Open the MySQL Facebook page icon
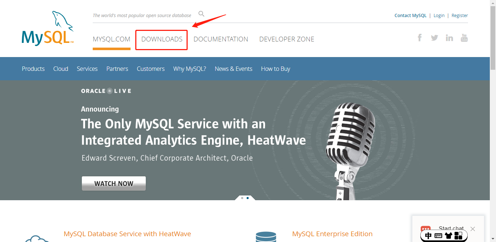The height and width of the screenshot is (242, 496). [420, 37]
